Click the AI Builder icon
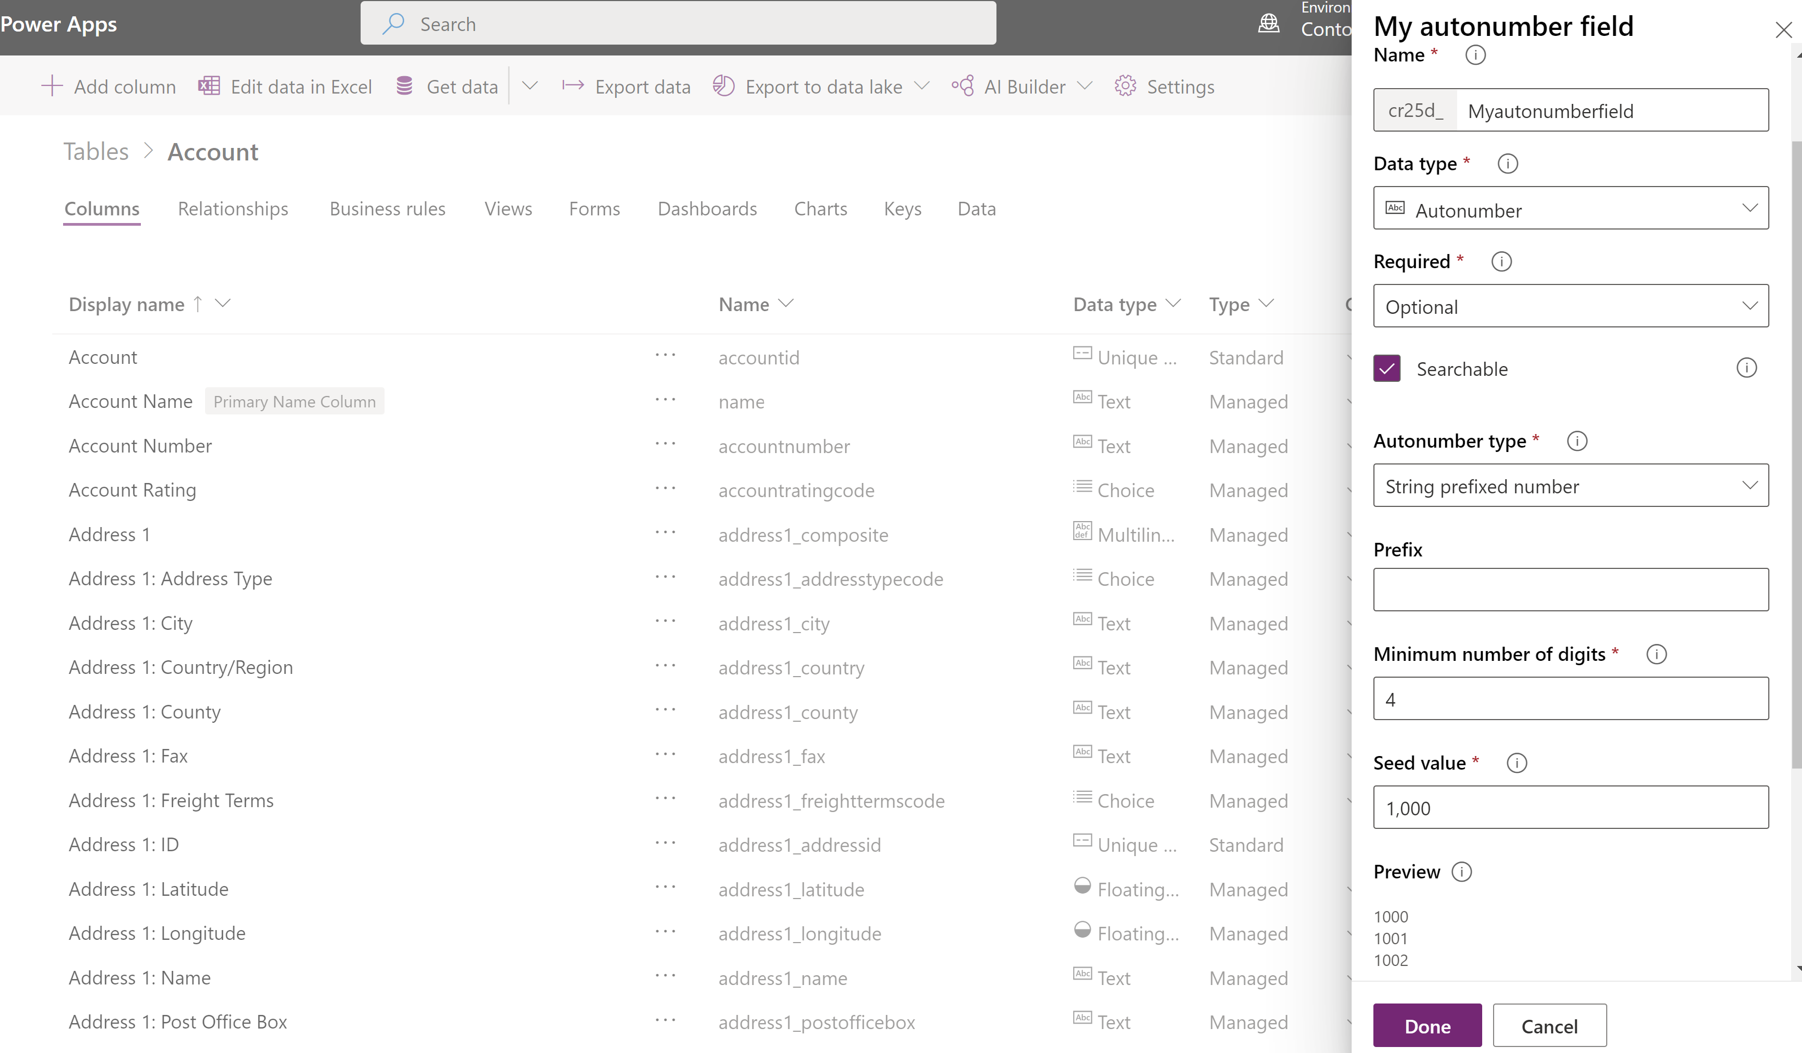The image size is (1802, 1053). [x=964, y=86]
